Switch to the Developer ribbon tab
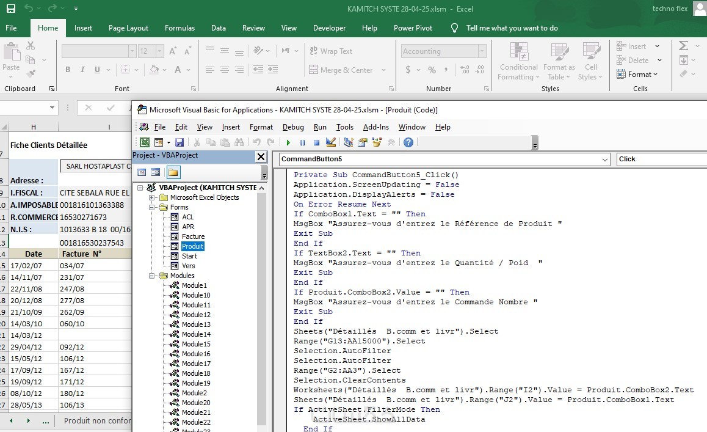This screenshot has height=432, width=707. click(x=329, y=28)
